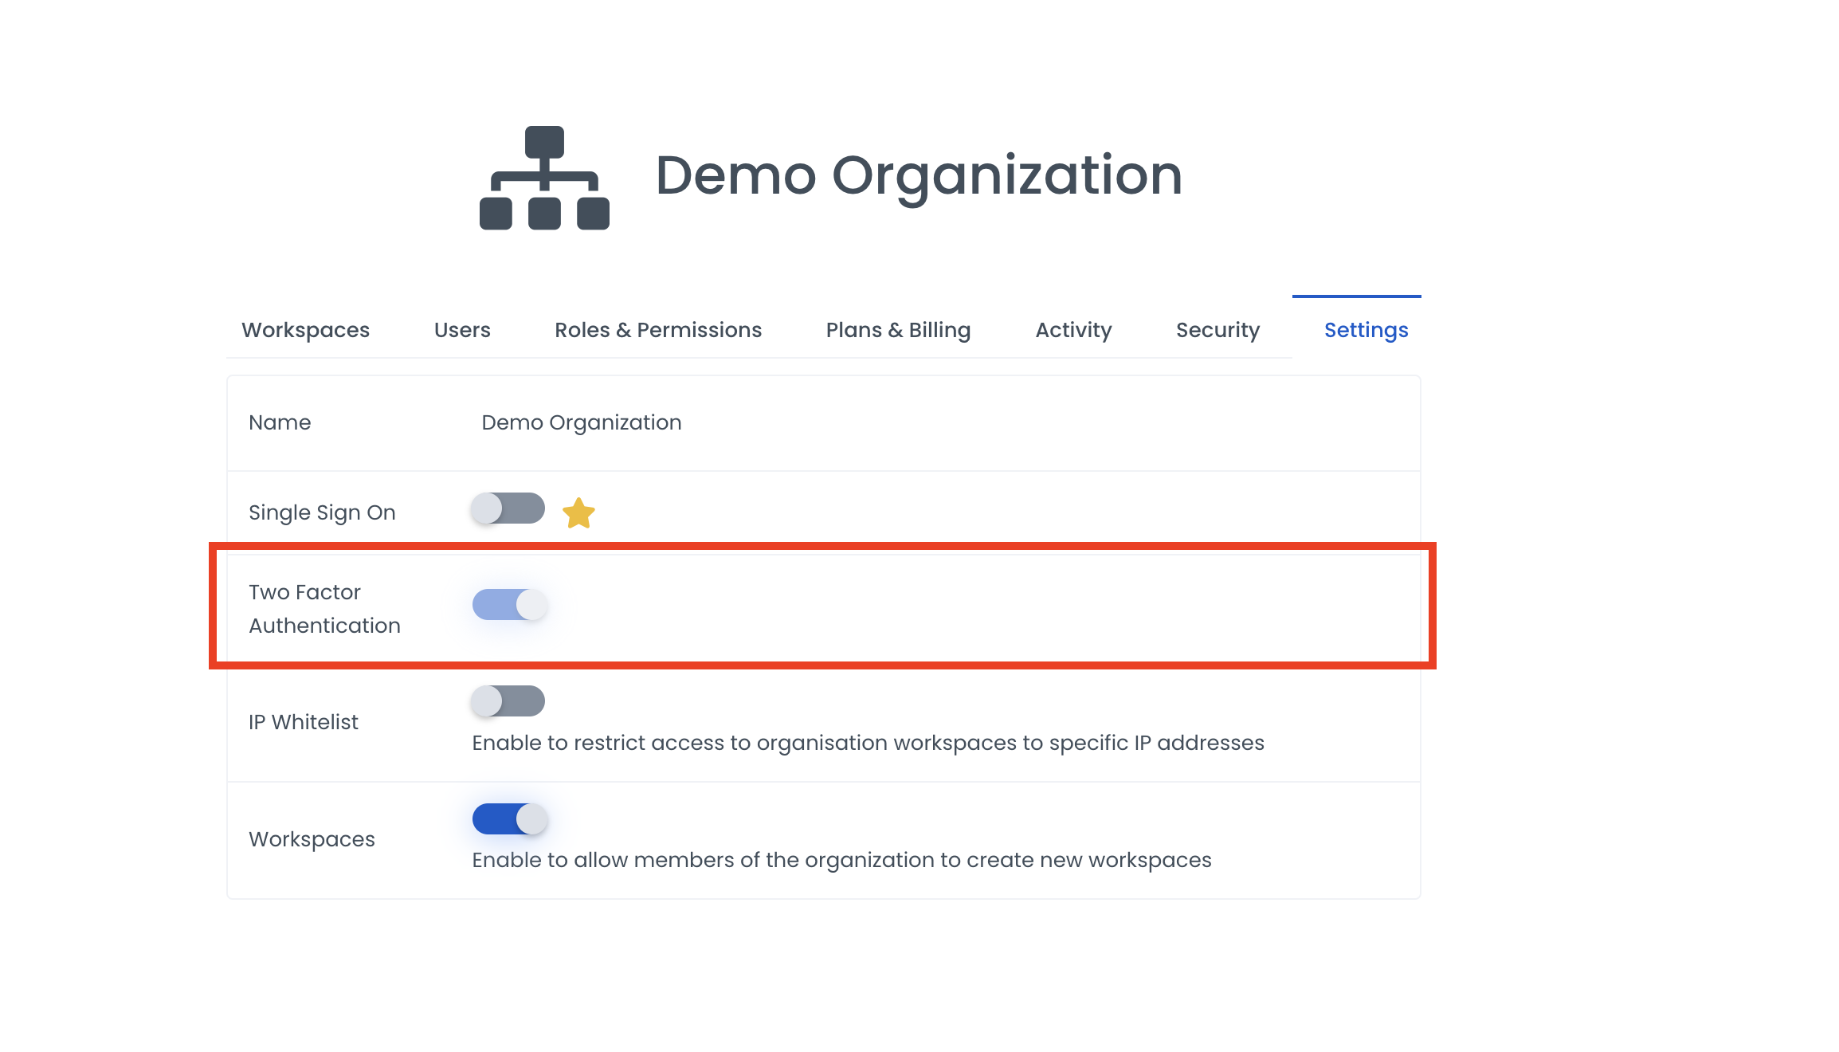
Task: View the Activity tab
Action: coord(1073,330)
